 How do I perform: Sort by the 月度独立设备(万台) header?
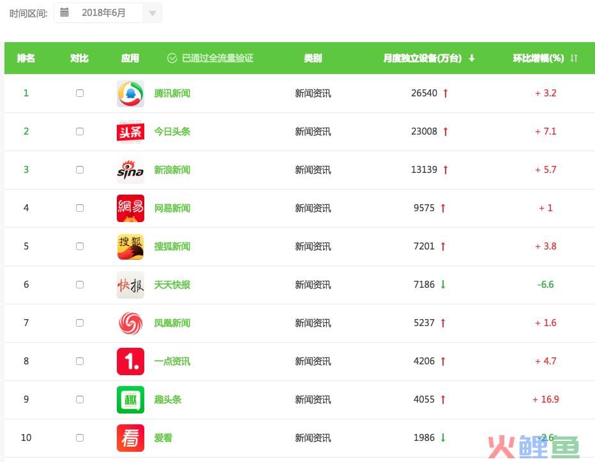coord(423,58)
